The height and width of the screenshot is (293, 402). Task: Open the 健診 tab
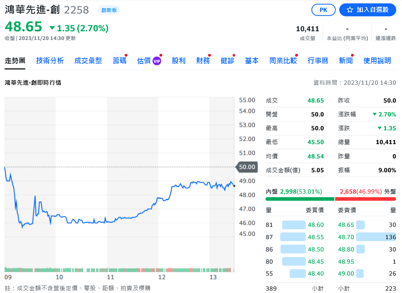[228, 61]
